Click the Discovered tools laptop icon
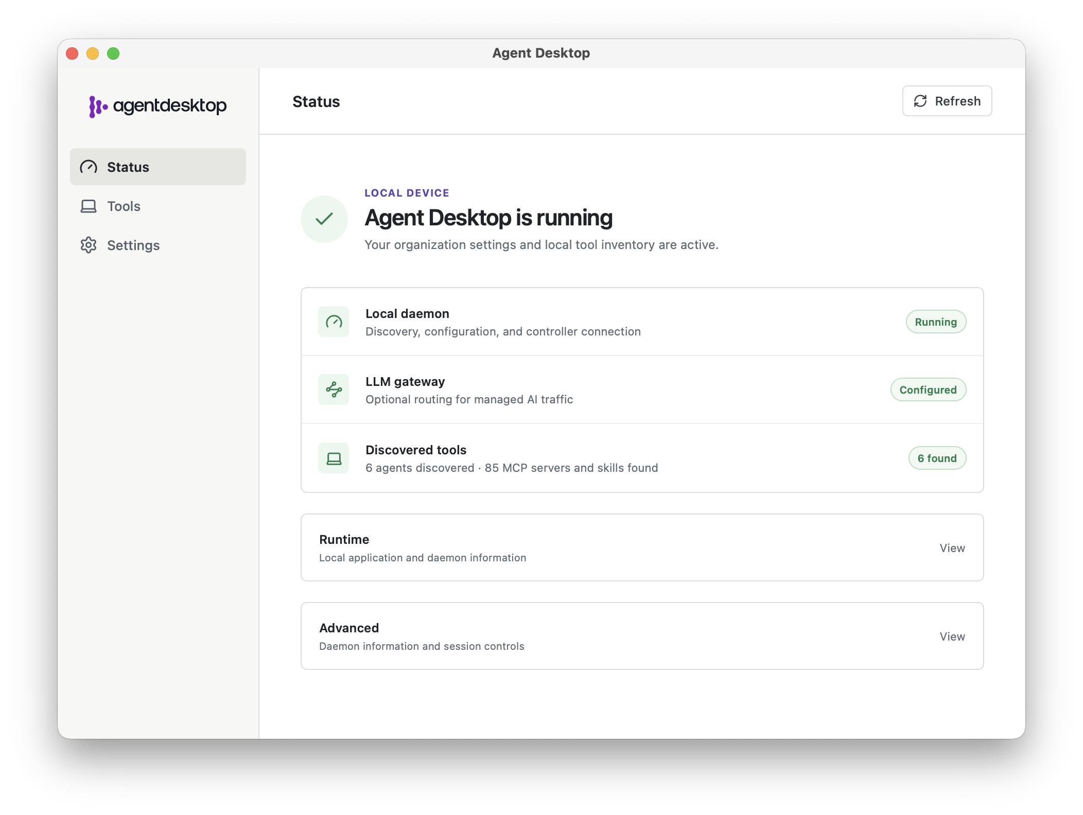Screen dimensions: 1083x815 (x=334, y=458)
